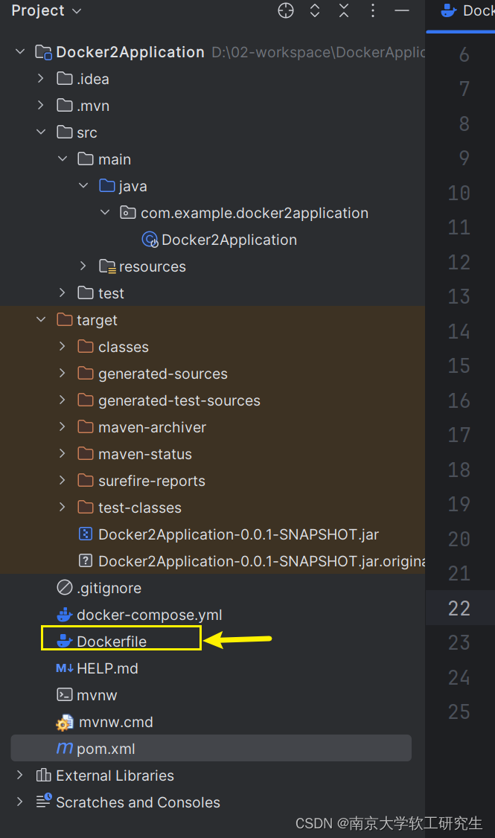Screen dimensions: 495x838
Task: Select the surefire-reports folder name
Action: click(152, 481)
